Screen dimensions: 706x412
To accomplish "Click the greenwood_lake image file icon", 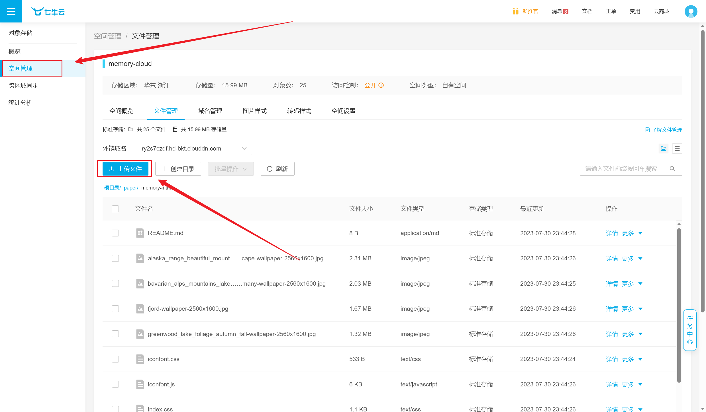I will tap(140, 334).
